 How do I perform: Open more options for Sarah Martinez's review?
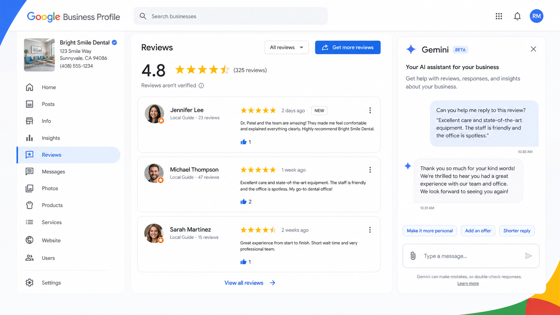pyautogui.click(x=370, y=230)
